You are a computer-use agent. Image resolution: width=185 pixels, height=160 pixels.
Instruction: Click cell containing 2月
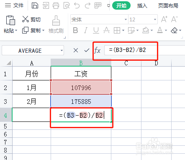point(32,101)
